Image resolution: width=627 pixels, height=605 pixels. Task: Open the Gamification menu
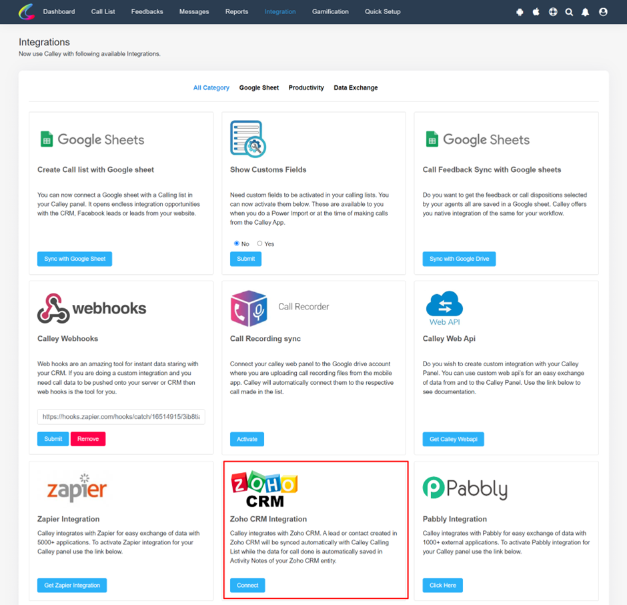pos(330,11)
